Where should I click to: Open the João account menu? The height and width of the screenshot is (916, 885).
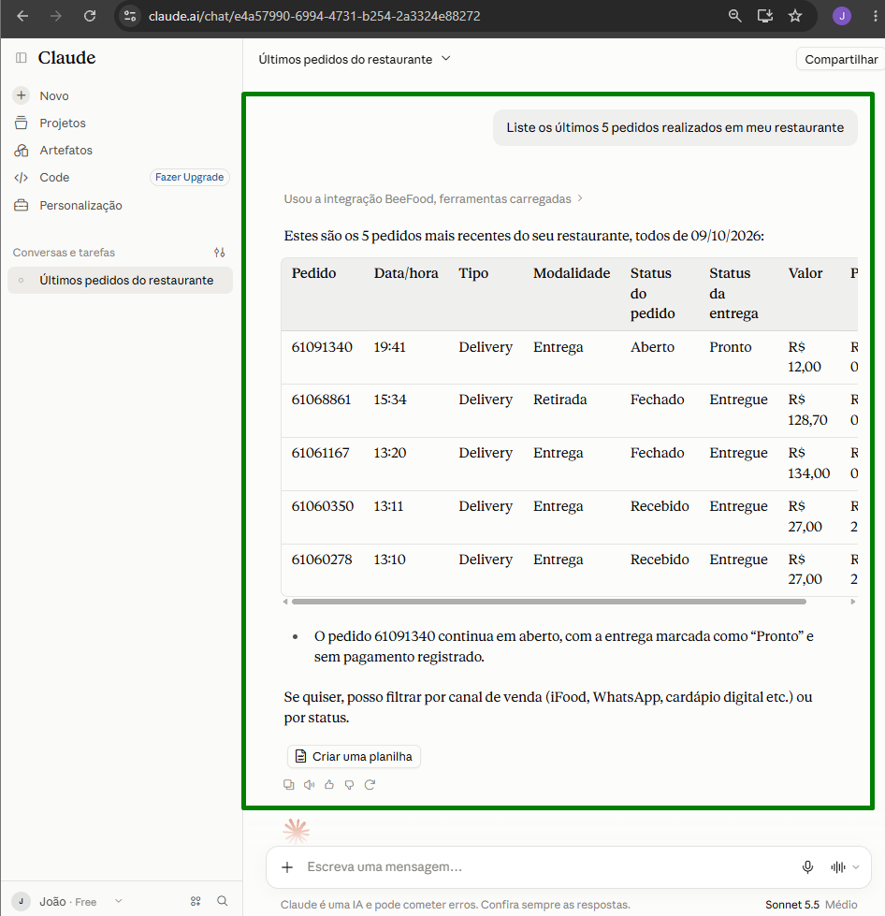tap(68, 901)
